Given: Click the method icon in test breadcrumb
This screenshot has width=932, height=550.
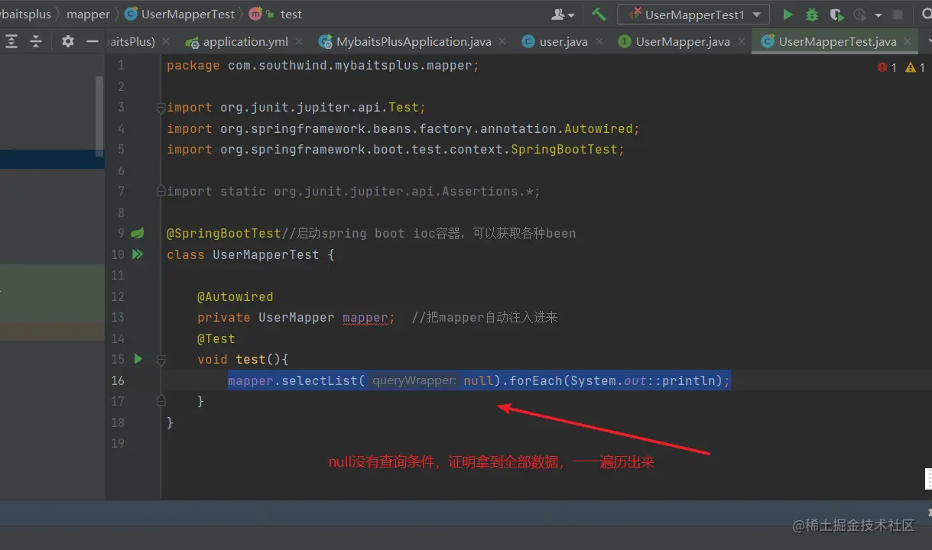Looking at the screenshot, I should (x=256, y=15).
